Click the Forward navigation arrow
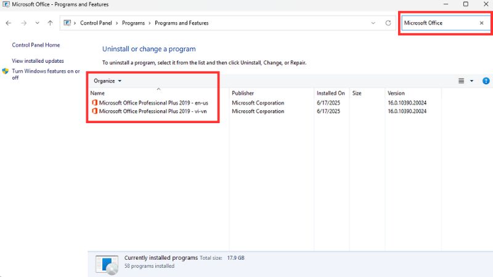Image resolution: width=493 pixels, height=277 pixels. pos(23,23)
